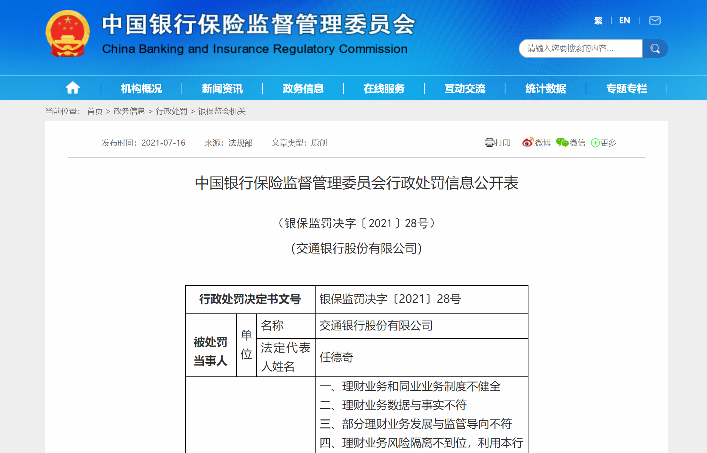This screenshot has height=453, width=707.
Task: Click line 三、部分理财业务发展与监管导向不符
Action: tap(416, 424)
